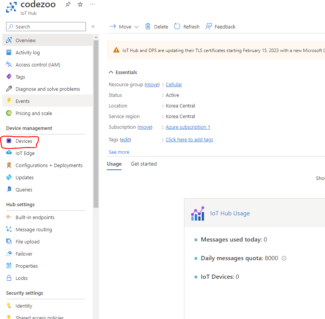Go to Access control (IAM)
Viewport: 325px width, 319px height.
pyautogui.click(x=48, y=65)
